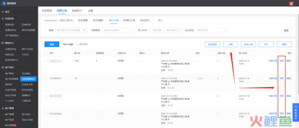This screenshot has width=299, height=128.
Task: Click the 添加标签 button
Action: click(x=213, y=44)
